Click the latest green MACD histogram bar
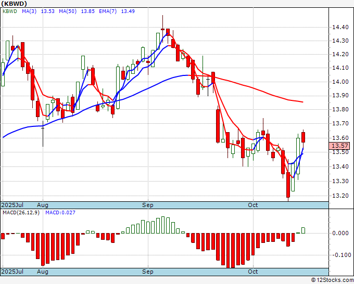The image size is (354, 284). pyautogui.click(x=303, y=230)
